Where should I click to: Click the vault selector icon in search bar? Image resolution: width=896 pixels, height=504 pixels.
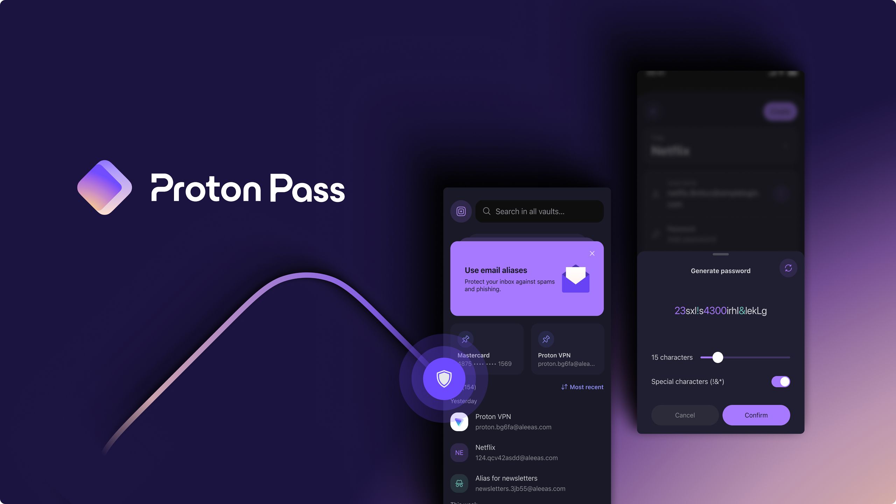461,211
